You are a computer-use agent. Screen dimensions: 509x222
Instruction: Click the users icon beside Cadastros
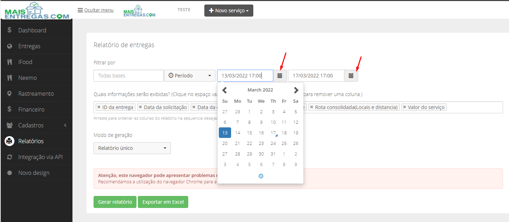[9, 125]
